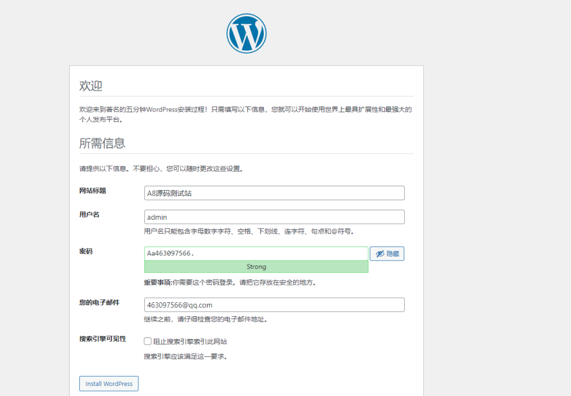571x396 pixels.
Task: Click the Install WordPress button
Action: [x=108, y=384]
